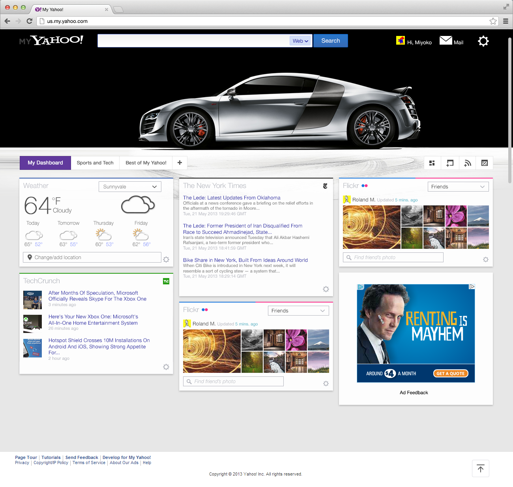Click GET A QUOTE on the ad
The image size is (513, 487).
click(x=451, y=373)
